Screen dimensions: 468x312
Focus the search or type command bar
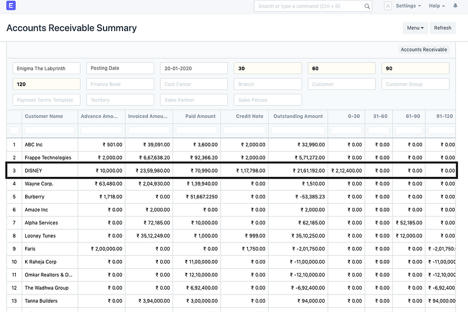pyautogui.click(x=309, y=6)
